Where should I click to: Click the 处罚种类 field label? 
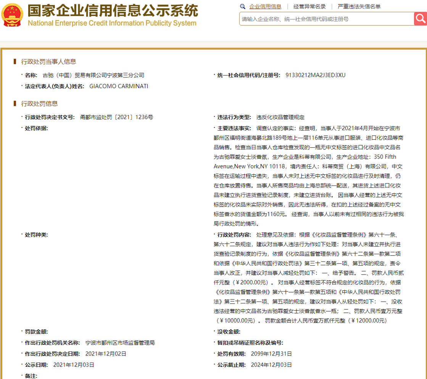[x=36, y=235]
